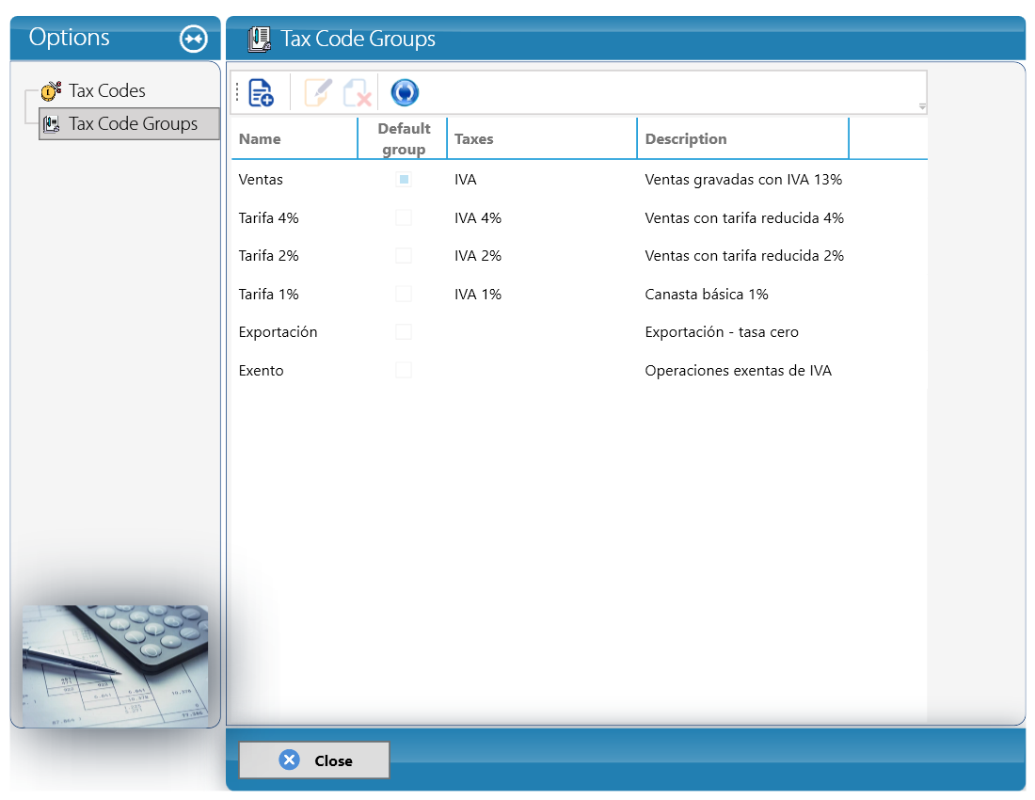Open the toolbar overflow options arrow
Image resolution: width=1035 pixels, height=800 pixels.
click(x=922, y=106)
